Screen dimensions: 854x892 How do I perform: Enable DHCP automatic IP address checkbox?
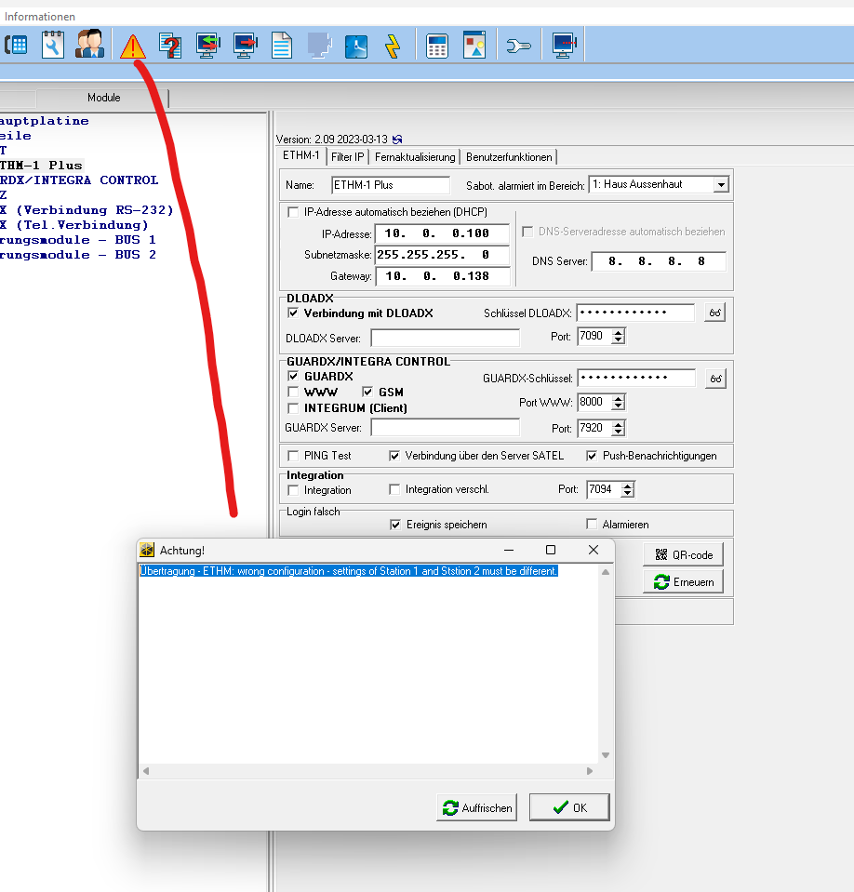point(294,212)
